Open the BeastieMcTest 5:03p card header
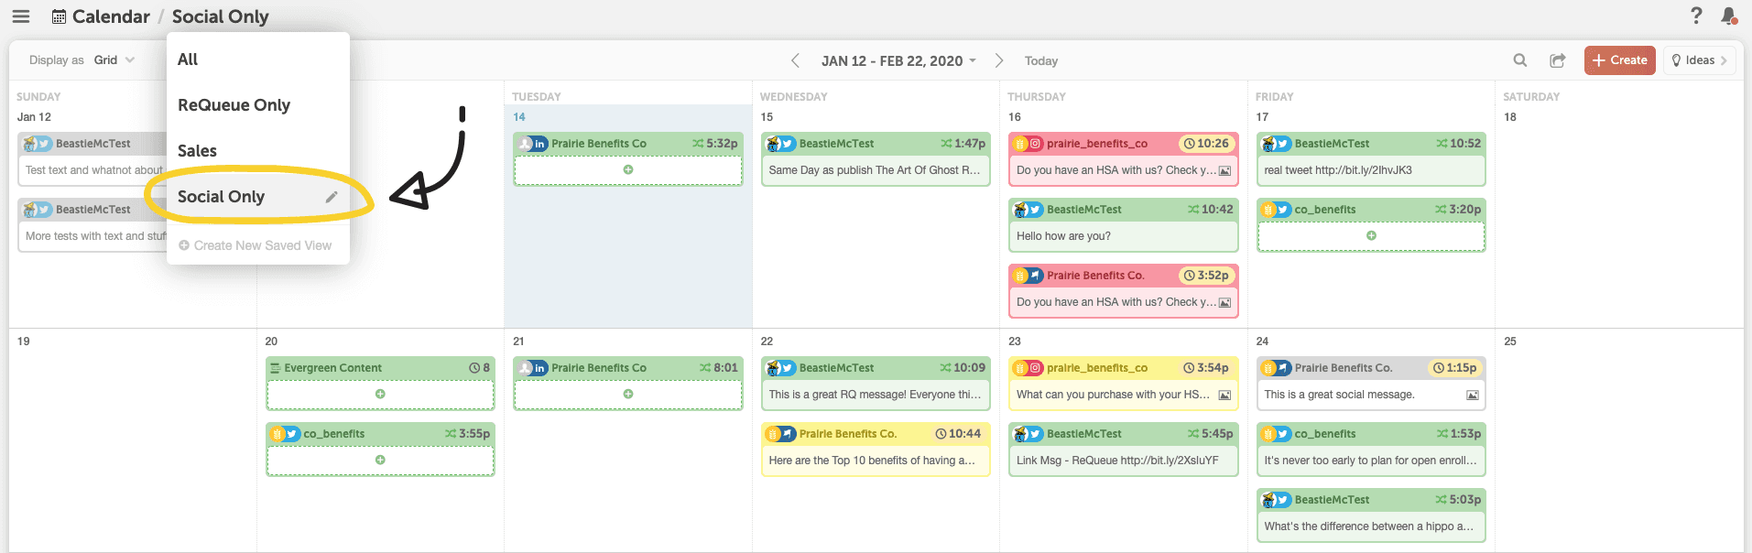Viewport: 1752px width, 553px height. point(1371,500)
